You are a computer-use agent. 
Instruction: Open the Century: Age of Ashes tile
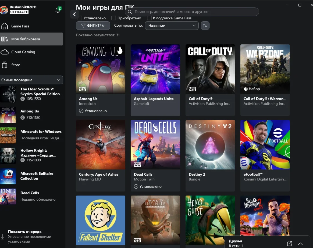click(101, 155)
